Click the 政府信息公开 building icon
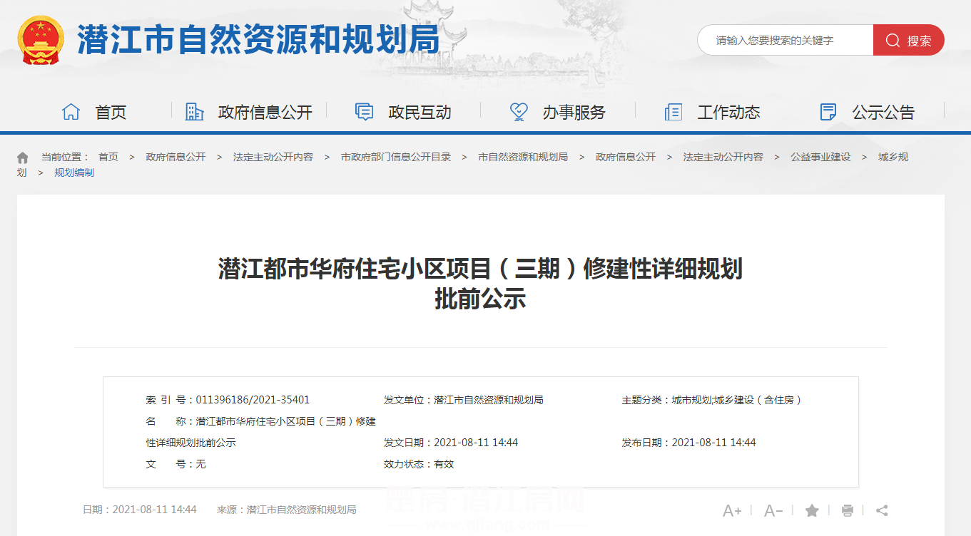This screenshot has width=971, height=536. pos(194,112)
